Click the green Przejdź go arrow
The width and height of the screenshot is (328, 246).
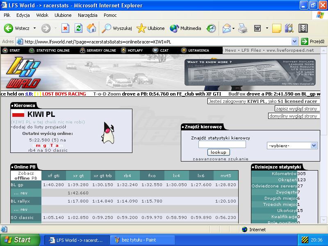pos(304,41)
